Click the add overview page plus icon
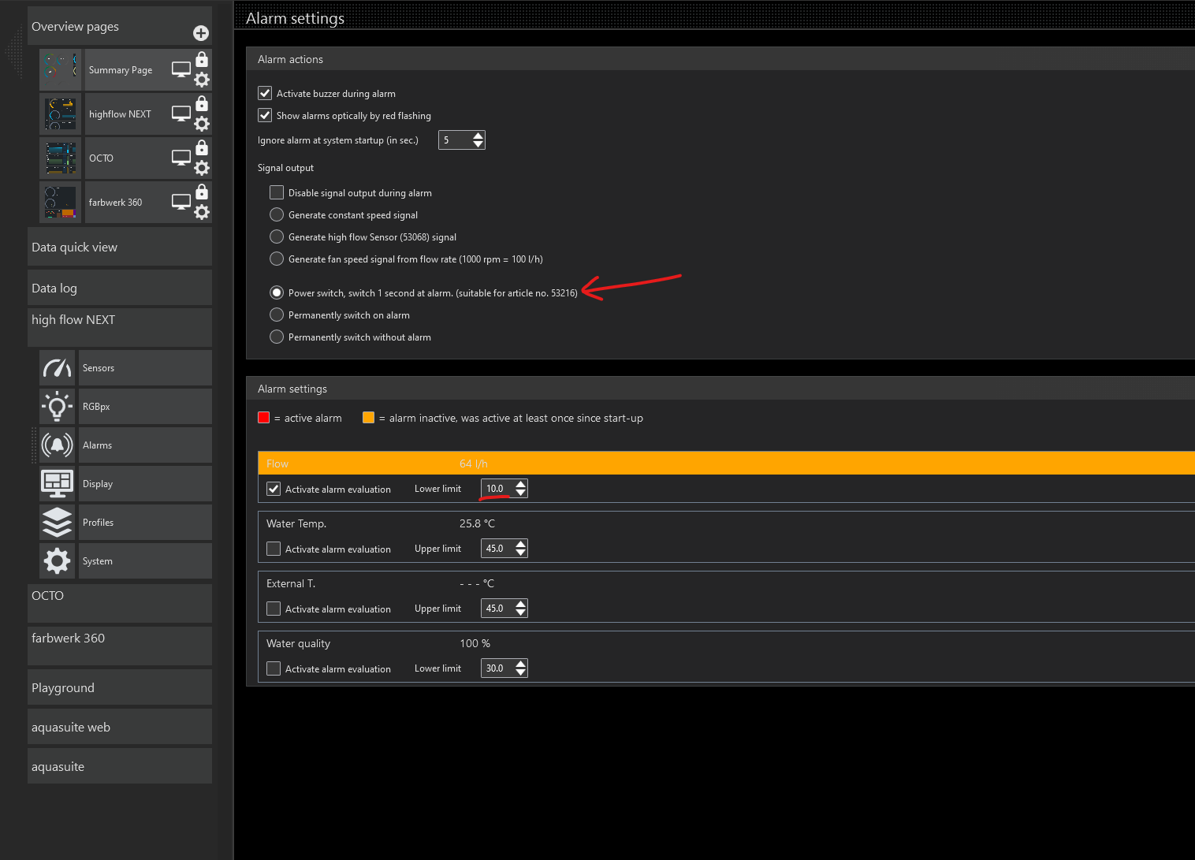Image resolution: width=1195 pixels, height=860 pixels. tap(201, 33)
